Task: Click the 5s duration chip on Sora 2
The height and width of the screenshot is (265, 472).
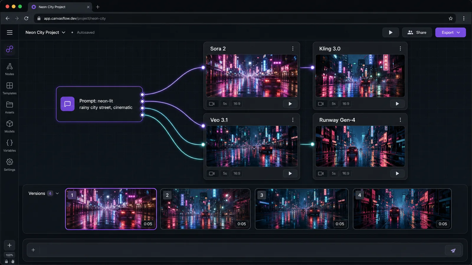Action: (x=225, y=104)
